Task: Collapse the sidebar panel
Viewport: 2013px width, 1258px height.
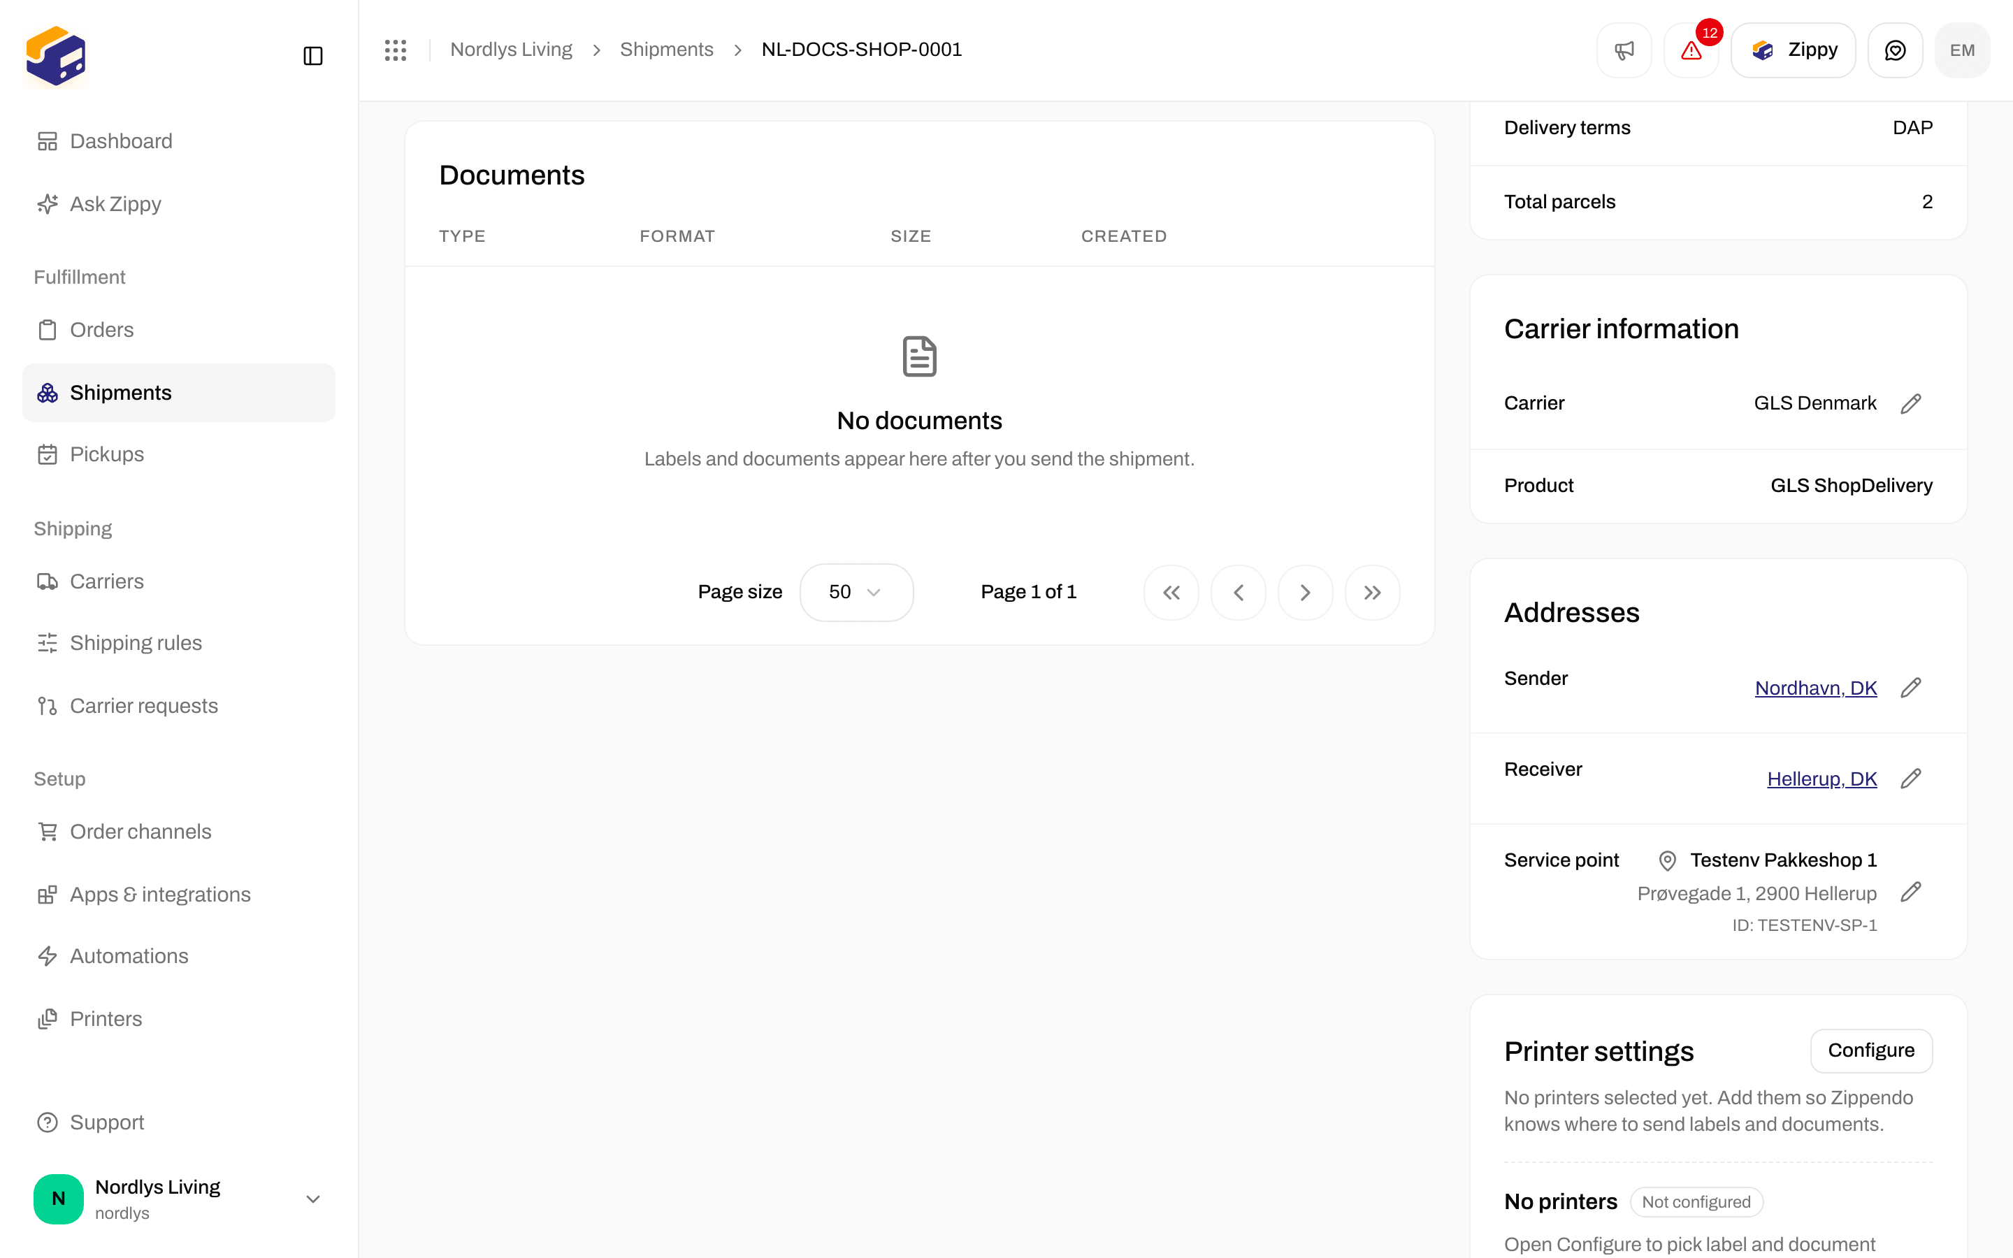Action: pos(312,56)
